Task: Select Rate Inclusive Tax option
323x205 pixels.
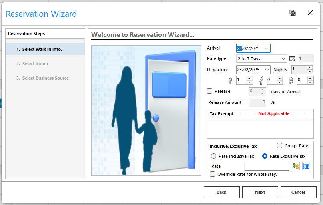Action: [x=214, y=156]
